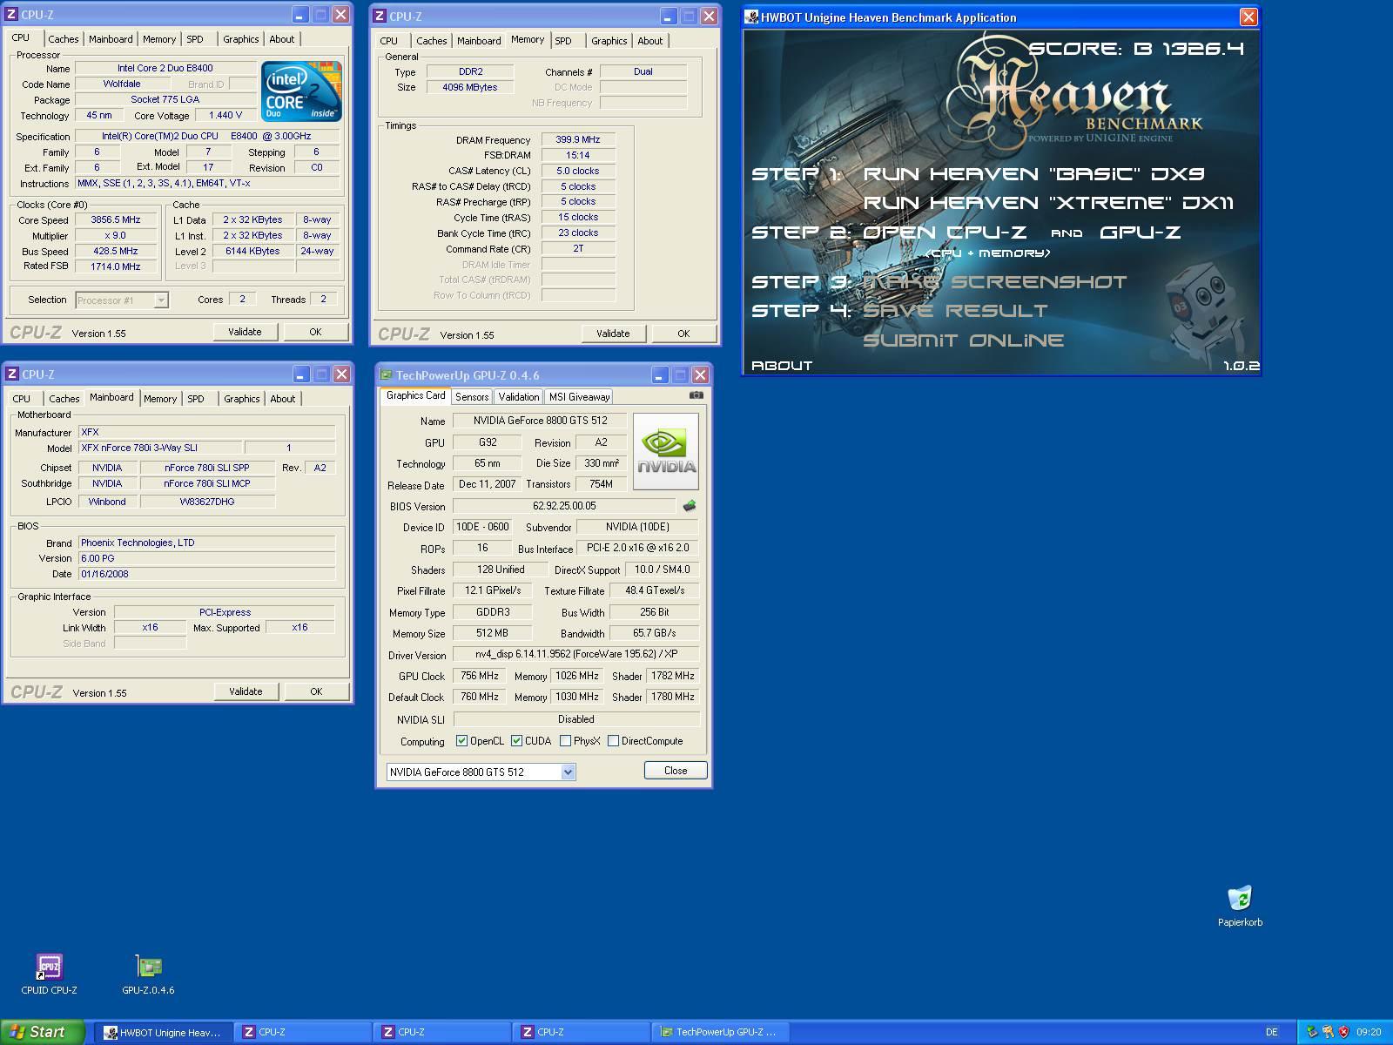The image size is (1393, 1045).
Task: Click the HWBOT Heaven window title icon
Action: (x=752, y=17)
